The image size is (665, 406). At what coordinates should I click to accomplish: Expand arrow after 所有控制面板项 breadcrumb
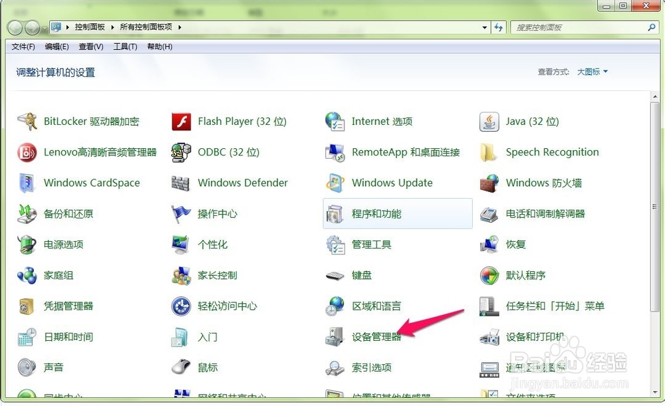(180, 27)
